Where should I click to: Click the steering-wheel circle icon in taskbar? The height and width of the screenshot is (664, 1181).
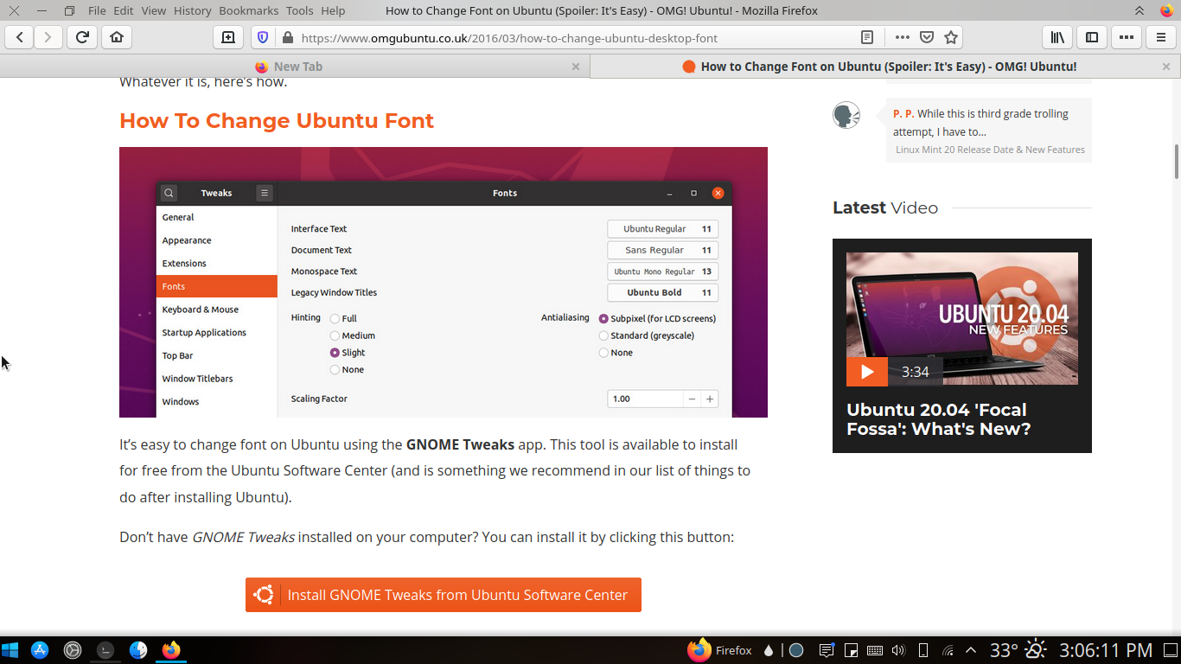pos(73,650)
